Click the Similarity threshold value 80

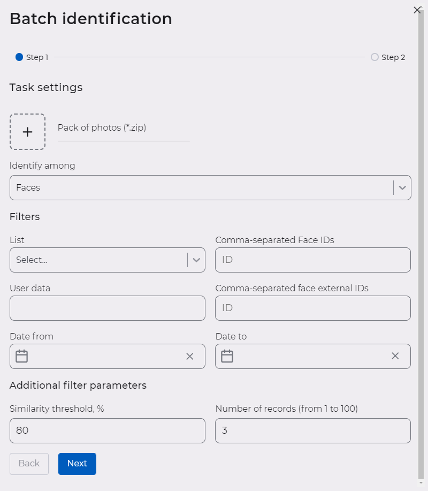pos(107,430)
